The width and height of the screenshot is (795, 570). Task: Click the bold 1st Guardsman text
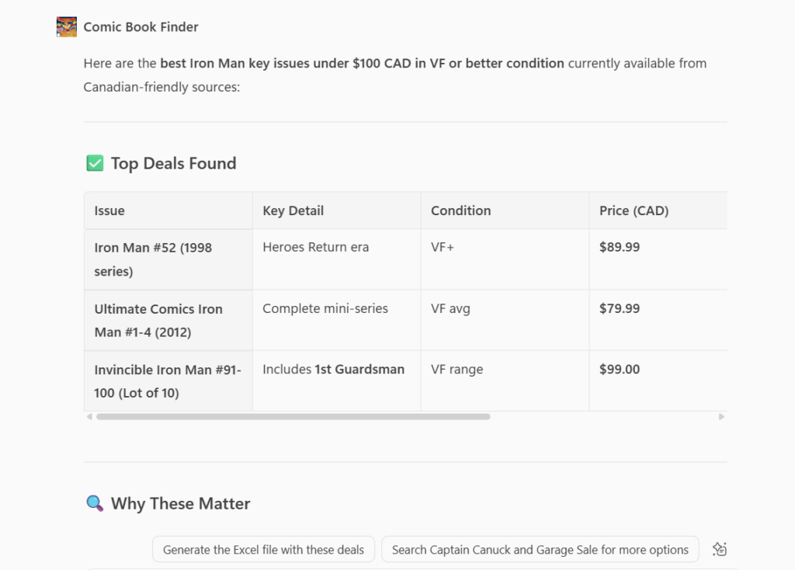(359, 370)
